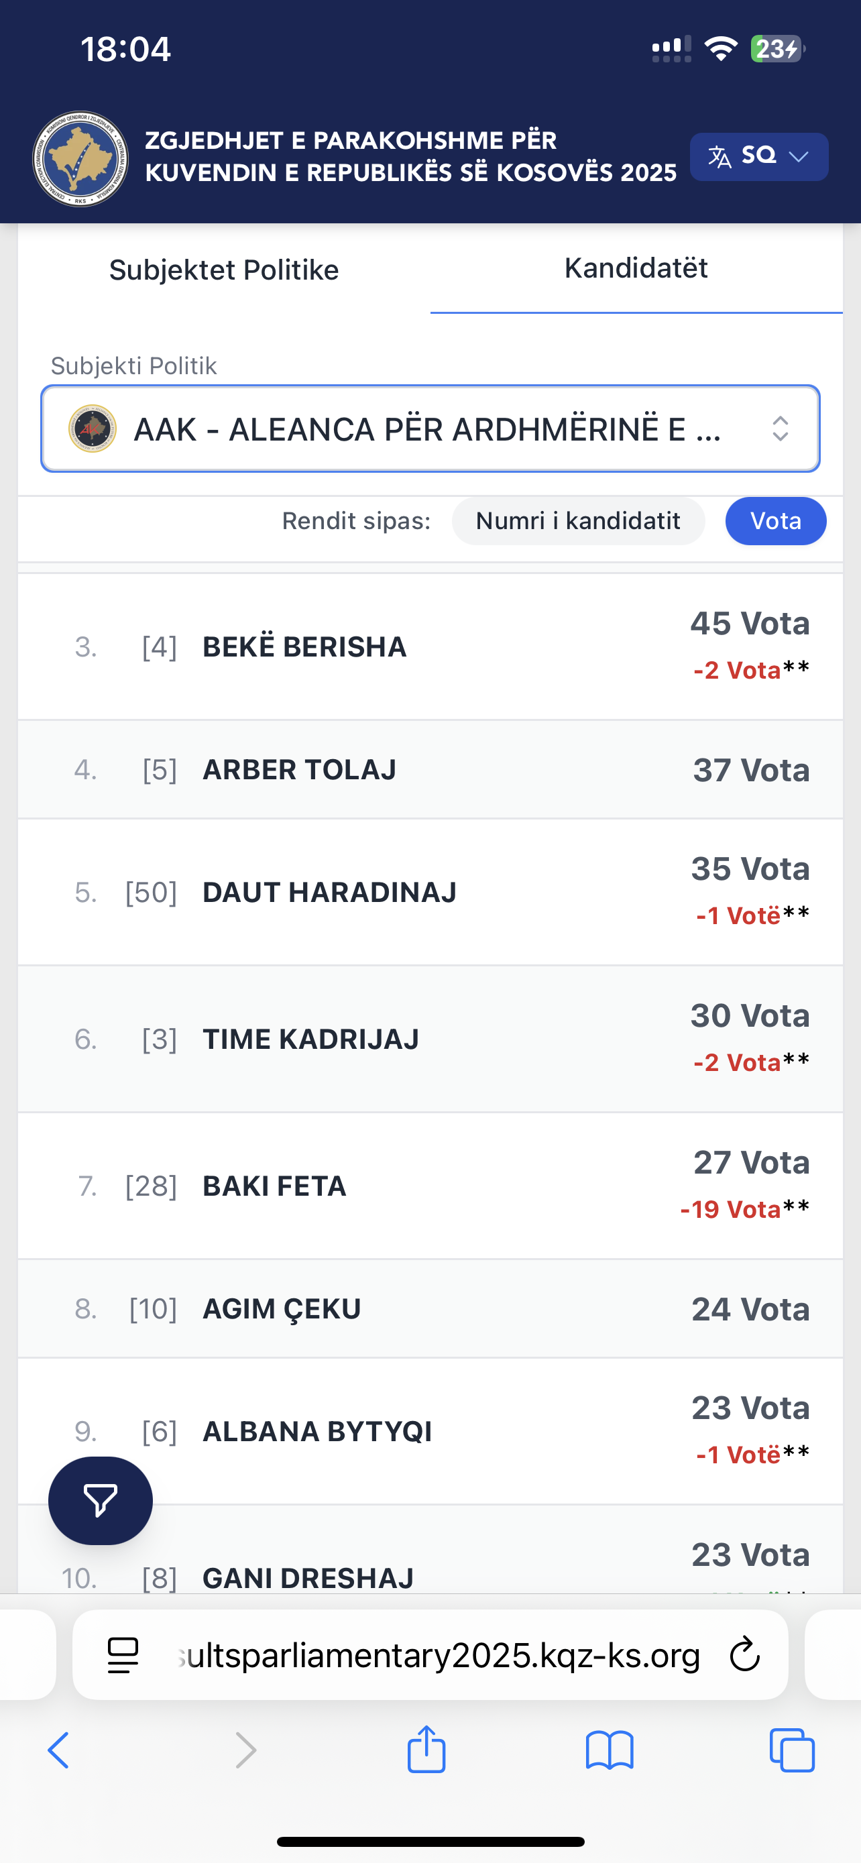Reload the page with the refresh icon
This screenshot has height=1863, width=861.
[744, 1654]
